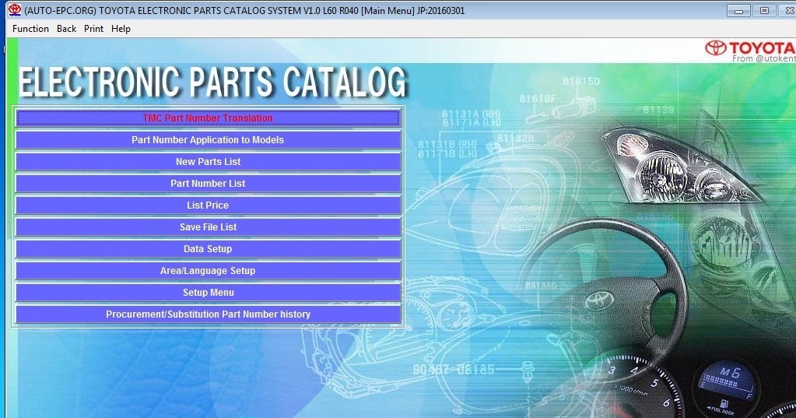Screen dimensions: 796x418
Task: Open Part Number Application to Models
Action: (x=208, y=139)
